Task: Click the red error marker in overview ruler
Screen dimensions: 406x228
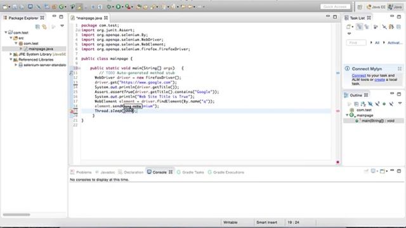Action: click(337, 111)
